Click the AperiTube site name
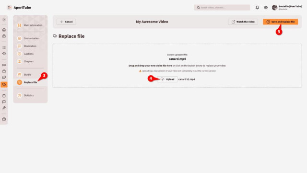The width and height of the screenshot is (307, 173). (23, 8)
